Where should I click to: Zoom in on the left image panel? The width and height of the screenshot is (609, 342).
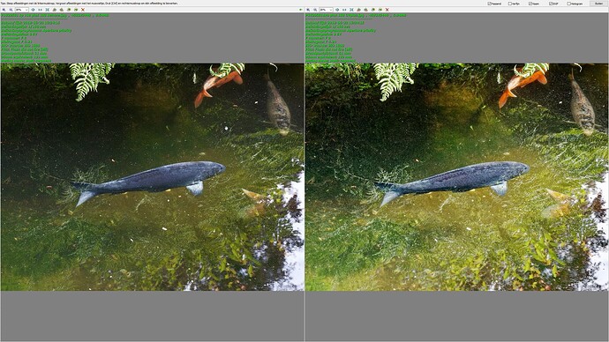[4, 10]
